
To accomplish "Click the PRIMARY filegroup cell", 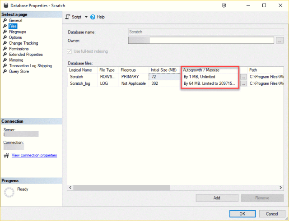I will 134,77.
